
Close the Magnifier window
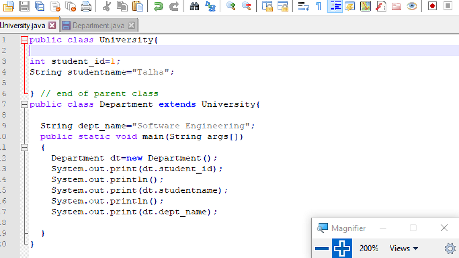coord(444,228)
